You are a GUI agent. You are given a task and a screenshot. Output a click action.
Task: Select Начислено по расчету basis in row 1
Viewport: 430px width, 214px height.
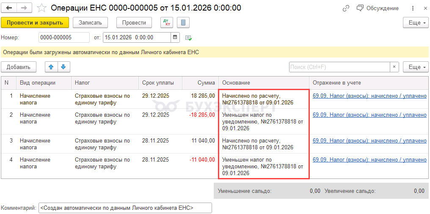(257, 99)
